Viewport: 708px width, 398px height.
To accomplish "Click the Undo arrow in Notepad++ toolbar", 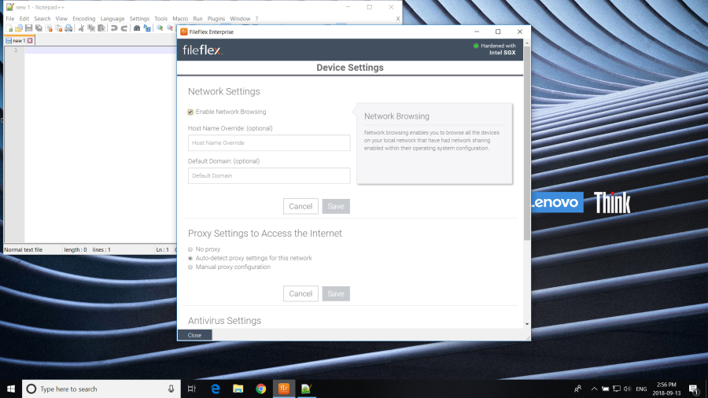I will [114, 28].
